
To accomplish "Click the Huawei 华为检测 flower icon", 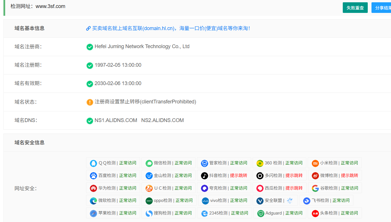I will [x=93, y=188].
